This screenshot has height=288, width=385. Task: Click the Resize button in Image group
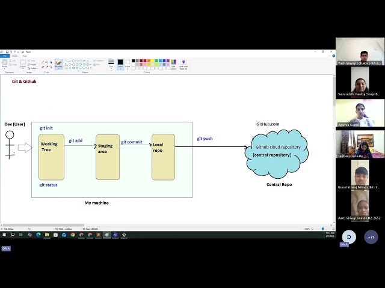pos(32,64)
